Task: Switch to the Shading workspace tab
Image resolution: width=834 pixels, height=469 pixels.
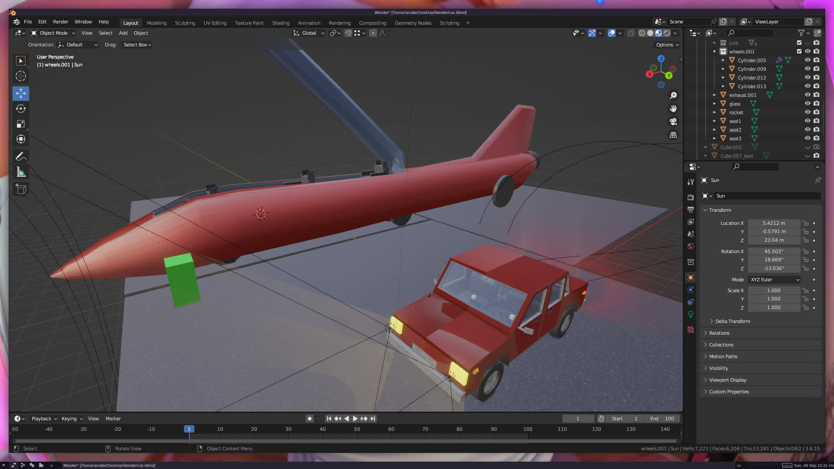Action: [x=281, y=23]
